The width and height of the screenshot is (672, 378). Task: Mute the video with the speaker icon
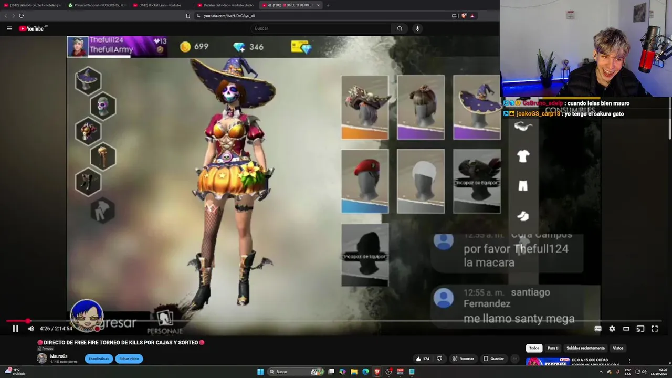pos(31,329)
